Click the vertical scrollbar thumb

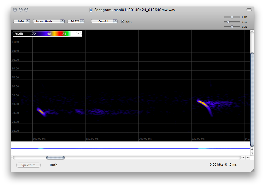point(252,100)
